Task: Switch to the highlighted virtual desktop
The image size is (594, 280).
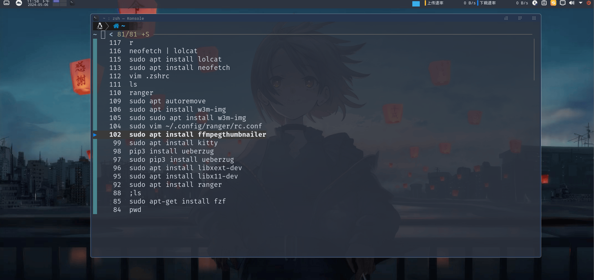Action: tap(56, 2)
